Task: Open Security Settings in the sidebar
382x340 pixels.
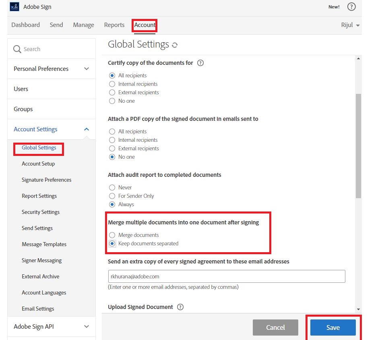Action: 40,212
